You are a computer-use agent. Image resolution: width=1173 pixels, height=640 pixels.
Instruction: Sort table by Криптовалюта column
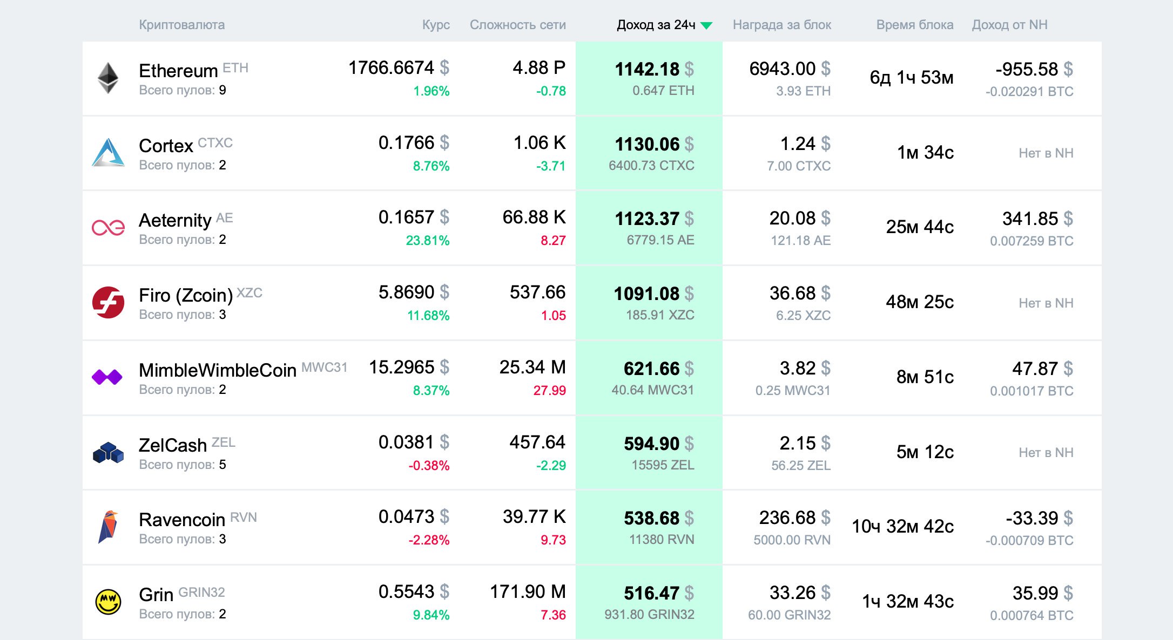[181, 25]
